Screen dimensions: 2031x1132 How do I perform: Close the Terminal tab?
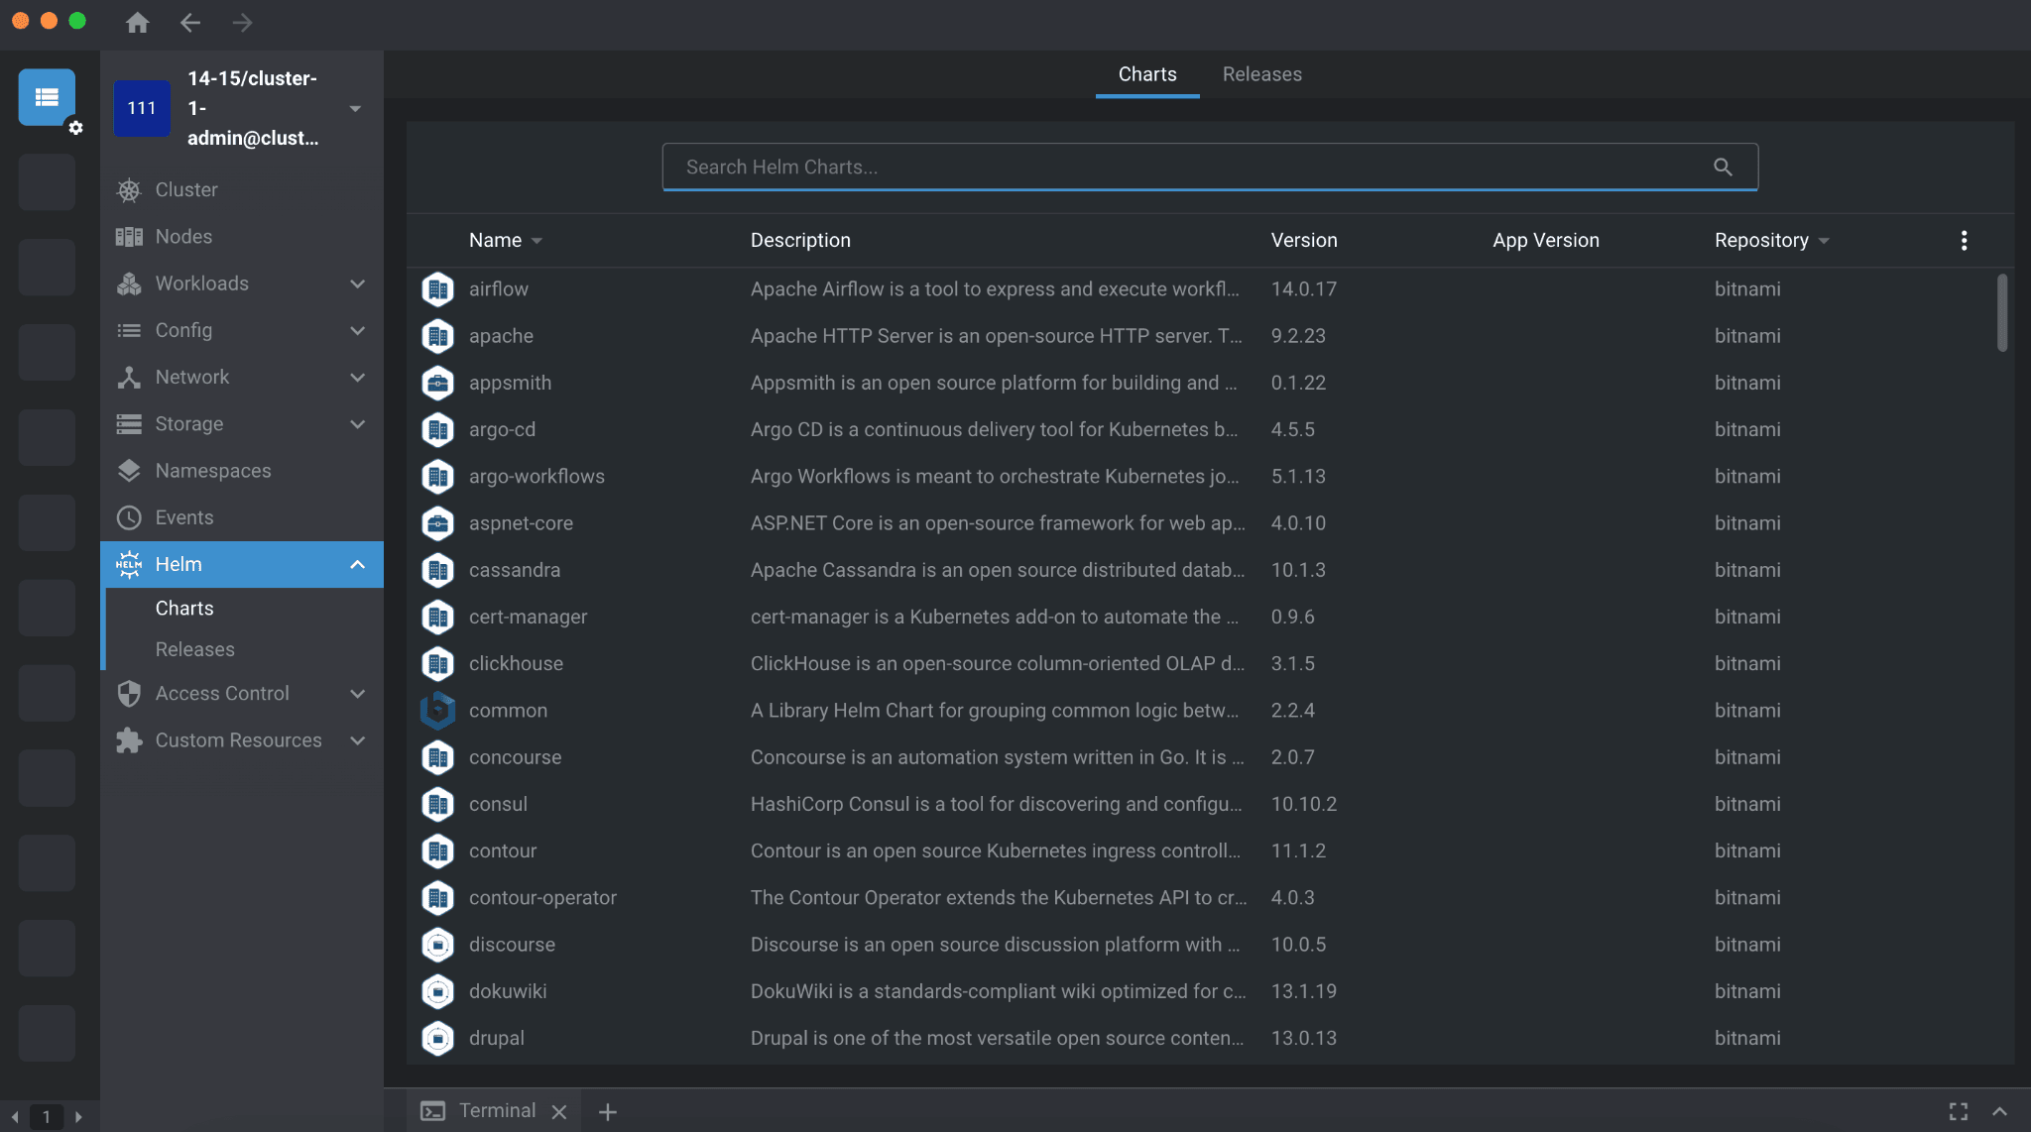559,1111
